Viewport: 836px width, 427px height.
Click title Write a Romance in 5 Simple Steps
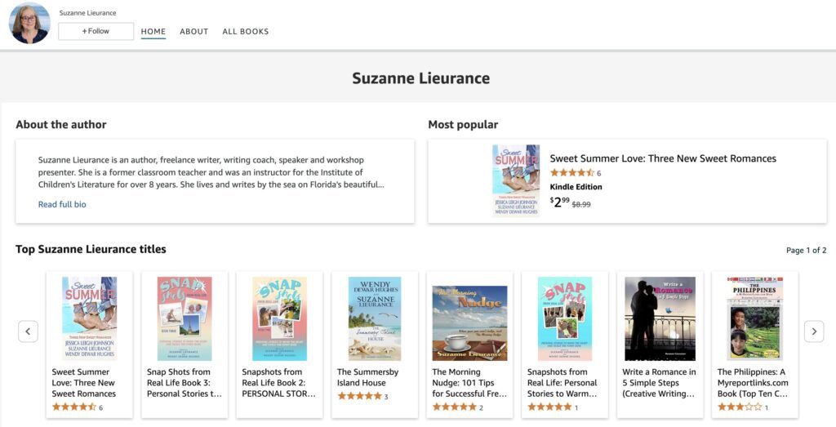pyautogui.click(x=659, y=383)
